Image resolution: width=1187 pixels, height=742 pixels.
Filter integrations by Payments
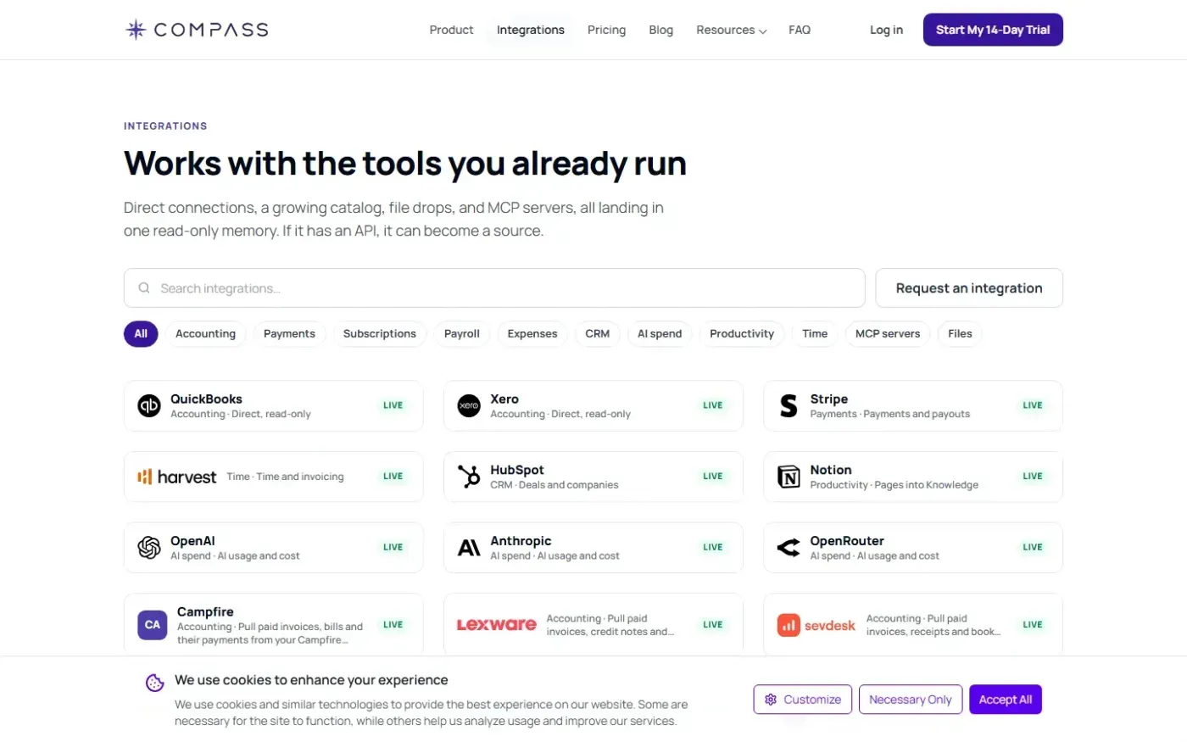[x=289, y=334]
